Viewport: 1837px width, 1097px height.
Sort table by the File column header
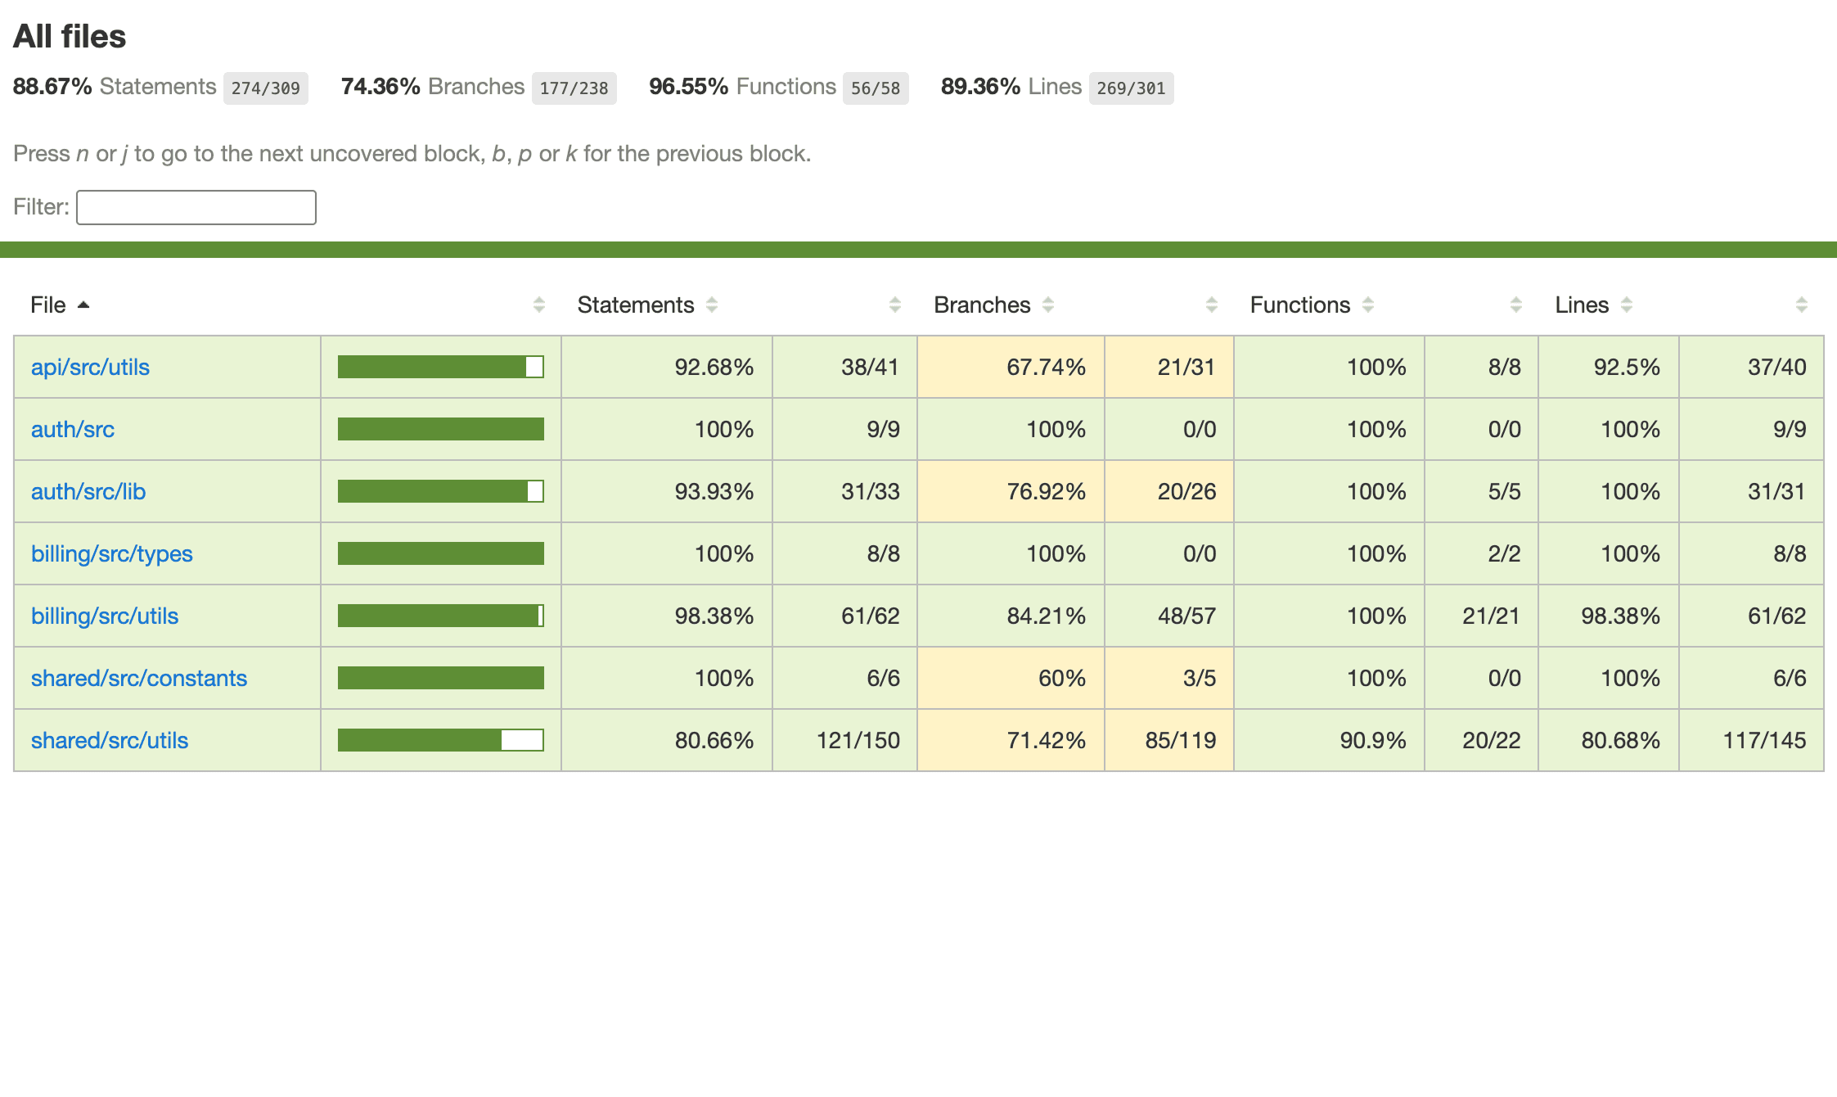coord(51,304)
